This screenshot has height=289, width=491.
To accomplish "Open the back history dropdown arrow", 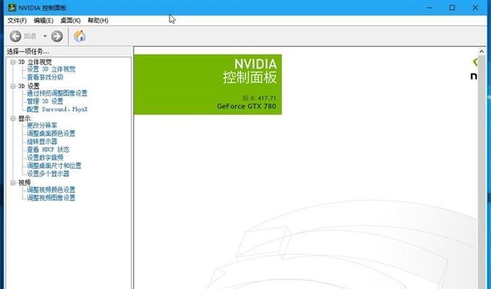I will click(45, 36).
